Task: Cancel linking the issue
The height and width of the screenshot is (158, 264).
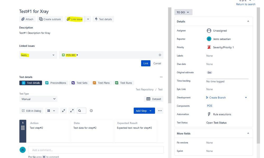Action: 157,63
